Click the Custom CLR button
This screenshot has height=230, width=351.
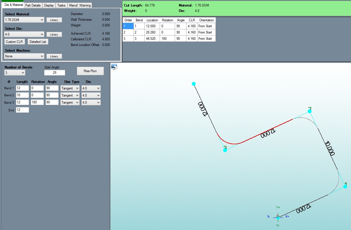(x=15, y=42)
